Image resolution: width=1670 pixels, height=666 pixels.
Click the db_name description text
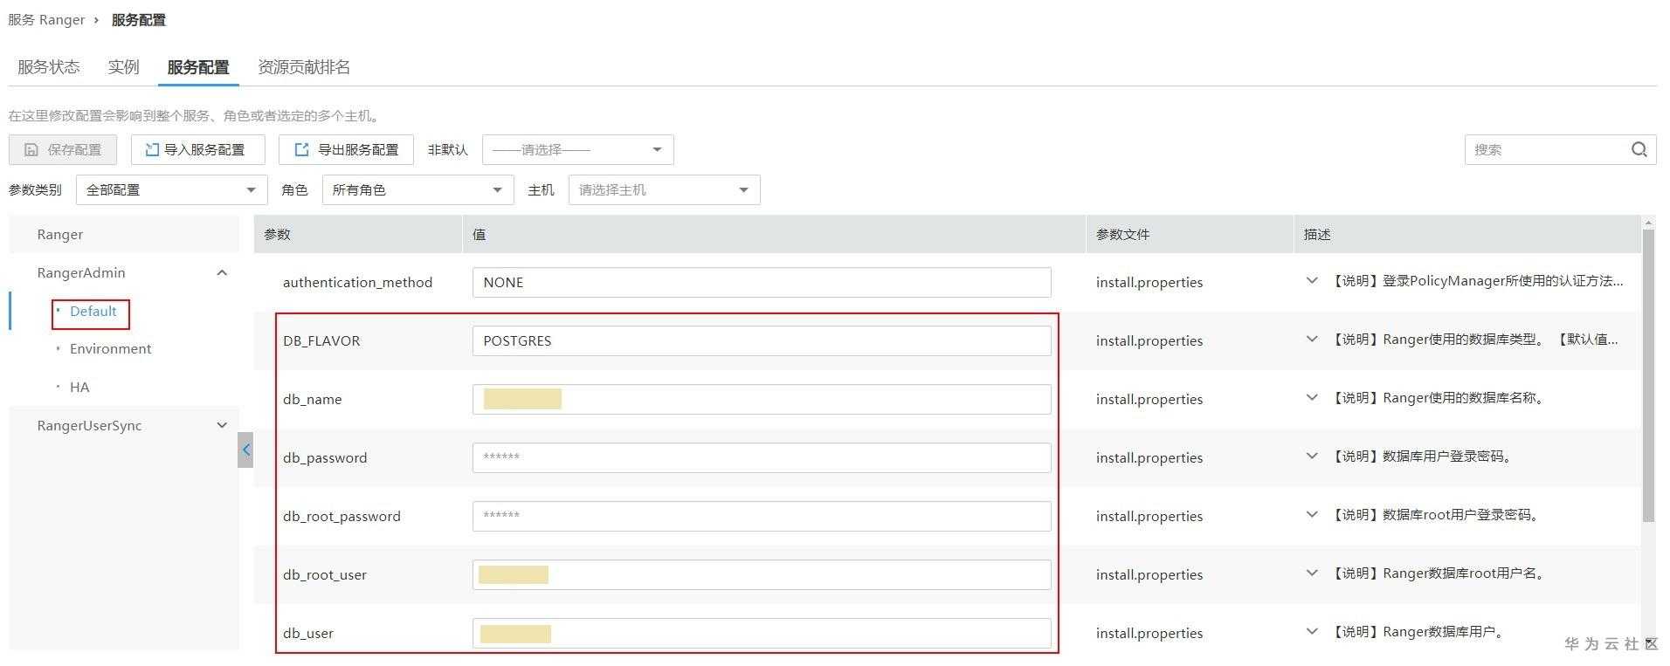tap(1438, 398)
